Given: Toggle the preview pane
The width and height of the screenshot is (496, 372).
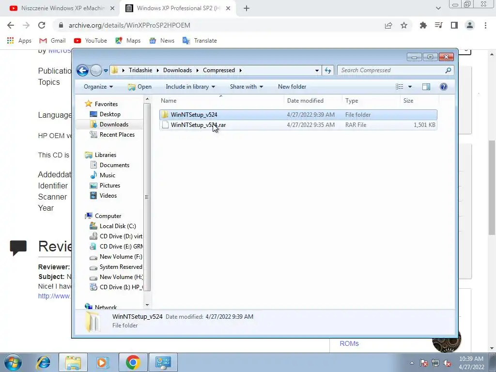Looking at the screenshot, I should coord(426,87).
